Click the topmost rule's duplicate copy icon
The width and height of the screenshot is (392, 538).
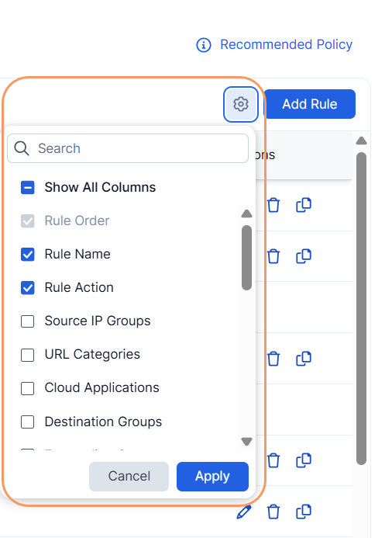pos(304,205)
